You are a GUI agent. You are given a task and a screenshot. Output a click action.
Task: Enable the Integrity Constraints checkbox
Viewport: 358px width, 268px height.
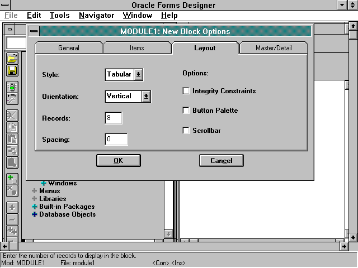pyautogui.click(x=186, y=91)
